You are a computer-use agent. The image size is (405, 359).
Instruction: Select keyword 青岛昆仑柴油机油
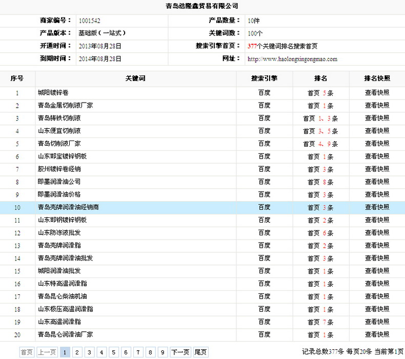click(62, 296)
